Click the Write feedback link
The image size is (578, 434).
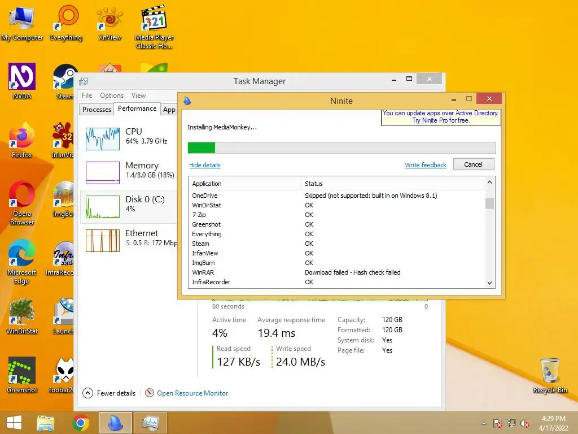point(426,165)
